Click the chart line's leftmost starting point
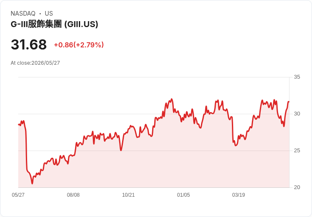This screenshot has height=217, width=312. (19, 125)
